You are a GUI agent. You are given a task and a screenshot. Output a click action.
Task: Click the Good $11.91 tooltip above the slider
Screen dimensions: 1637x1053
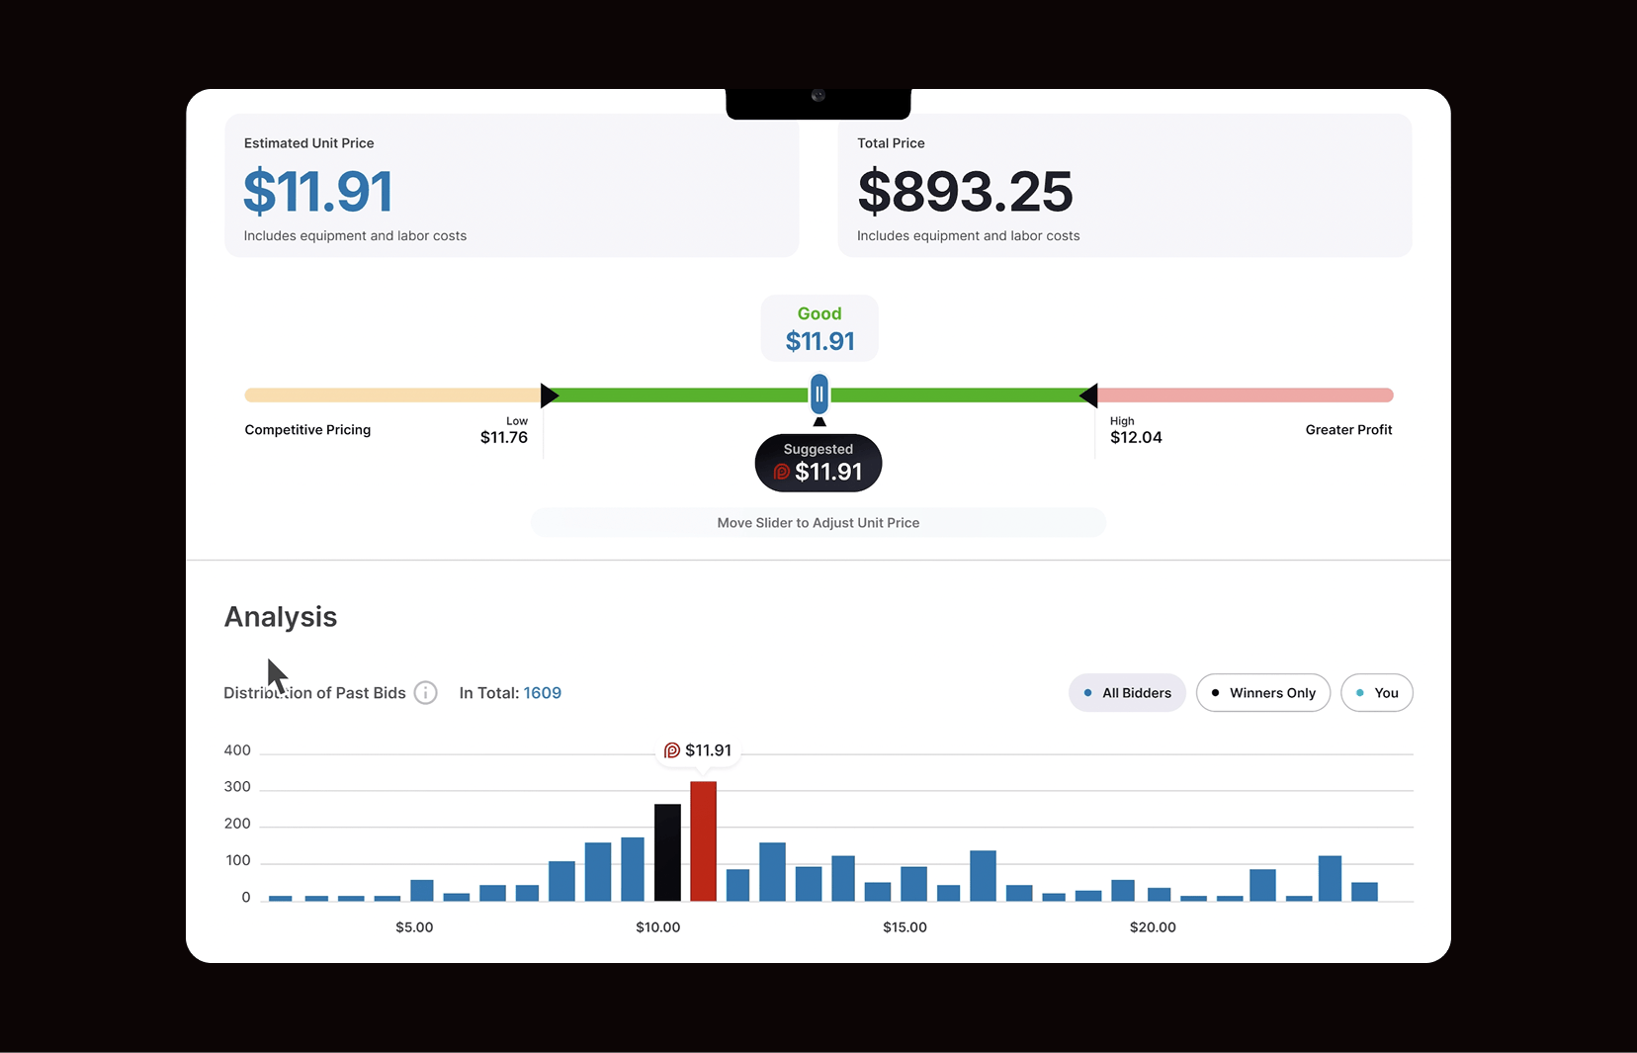(819, 328)
